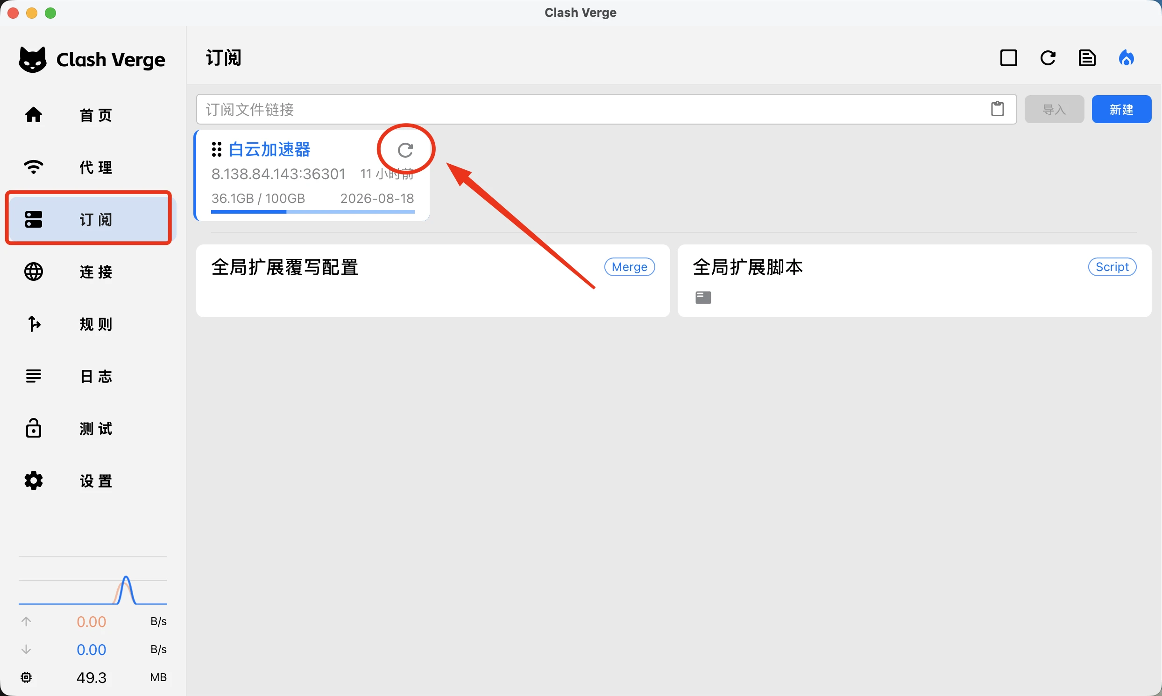This screenshot has width=1162, height=696.
Task: Click the Clash Verge cat logo
Action: 32,60
